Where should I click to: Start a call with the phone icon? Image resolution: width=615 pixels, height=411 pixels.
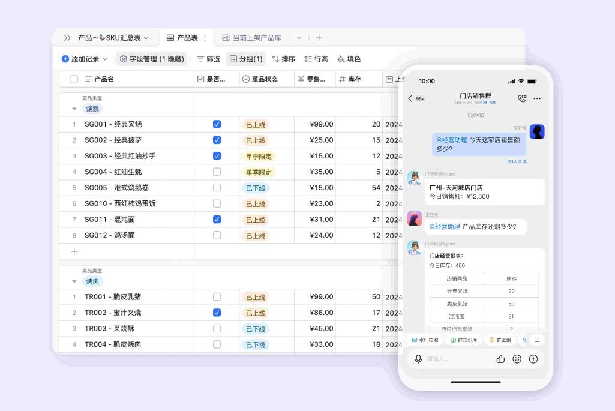point(521,98)
